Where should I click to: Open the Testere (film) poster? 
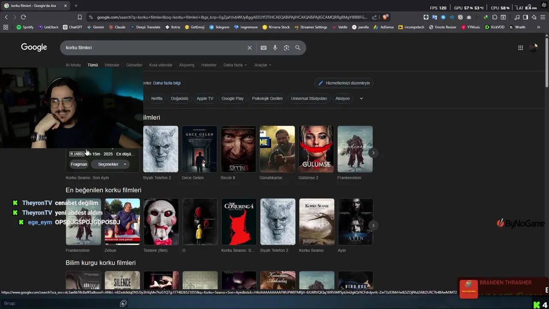[x=161, y=221]
